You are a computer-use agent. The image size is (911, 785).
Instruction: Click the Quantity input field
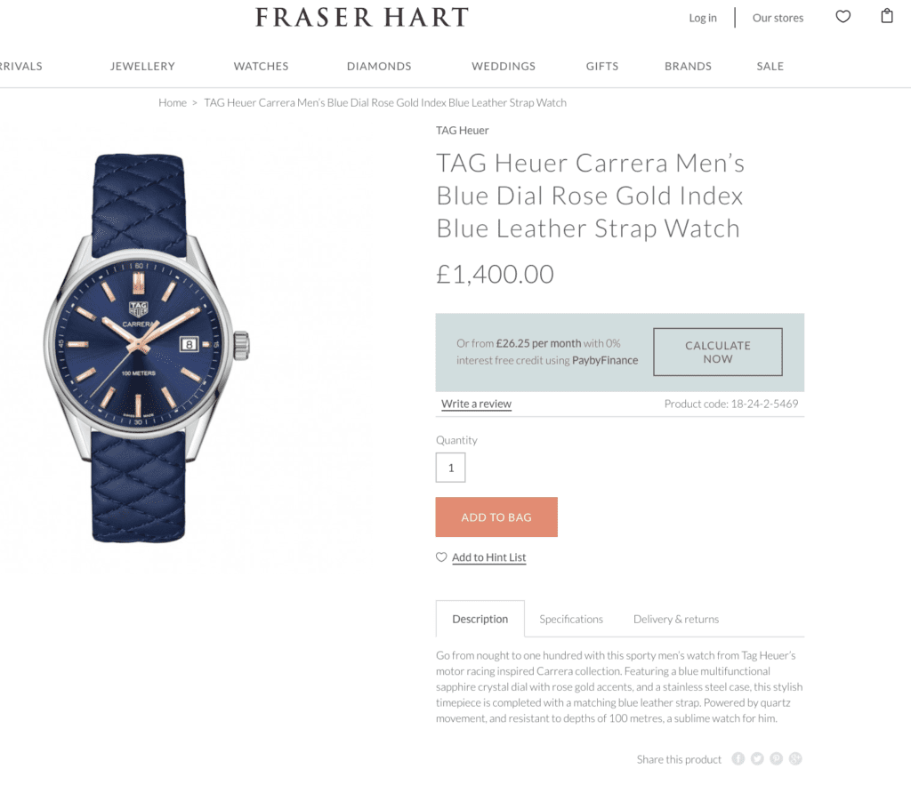(x=451, y=468)
